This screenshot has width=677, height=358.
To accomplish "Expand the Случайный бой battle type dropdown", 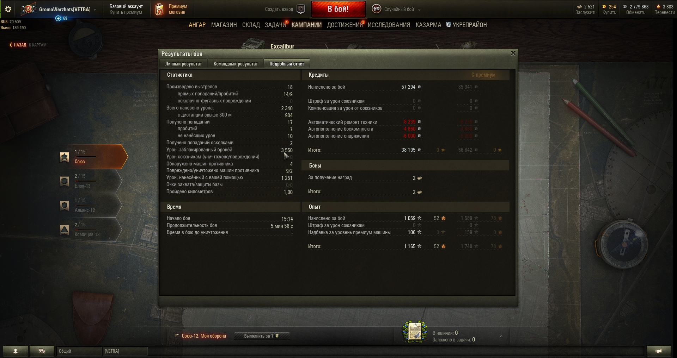I will tap(419, 10).
